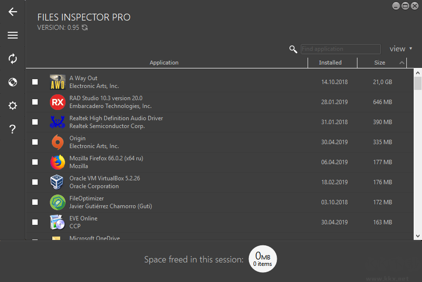
Task: Click the search magnifier icon
Action: (x=293, y=49)
